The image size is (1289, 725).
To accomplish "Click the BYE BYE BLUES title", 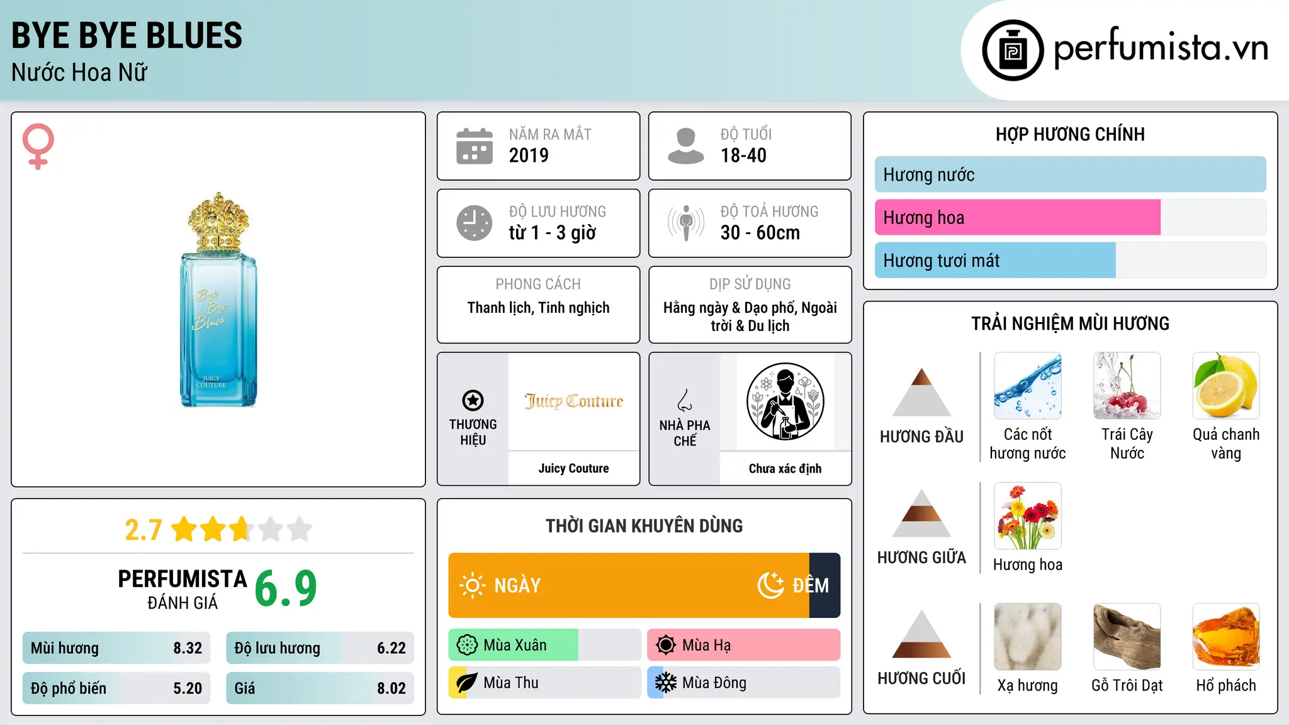I will click(x=127, y=35).
